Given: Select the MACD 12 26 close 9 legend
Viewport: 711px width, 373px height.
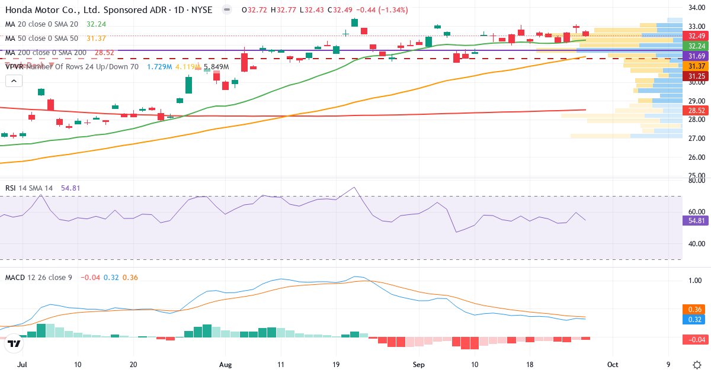Looking at the screenshot, I should click(x=39, y=277).
